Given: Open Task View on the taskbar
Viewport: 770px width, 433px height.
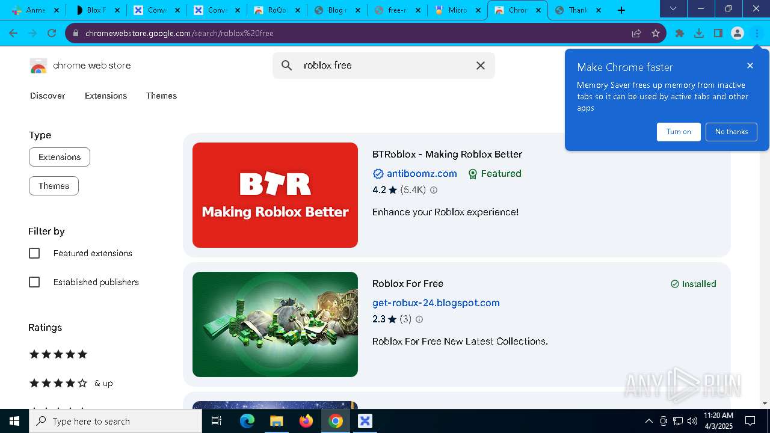Looking at the screenshot, I should tap(217, 421).
